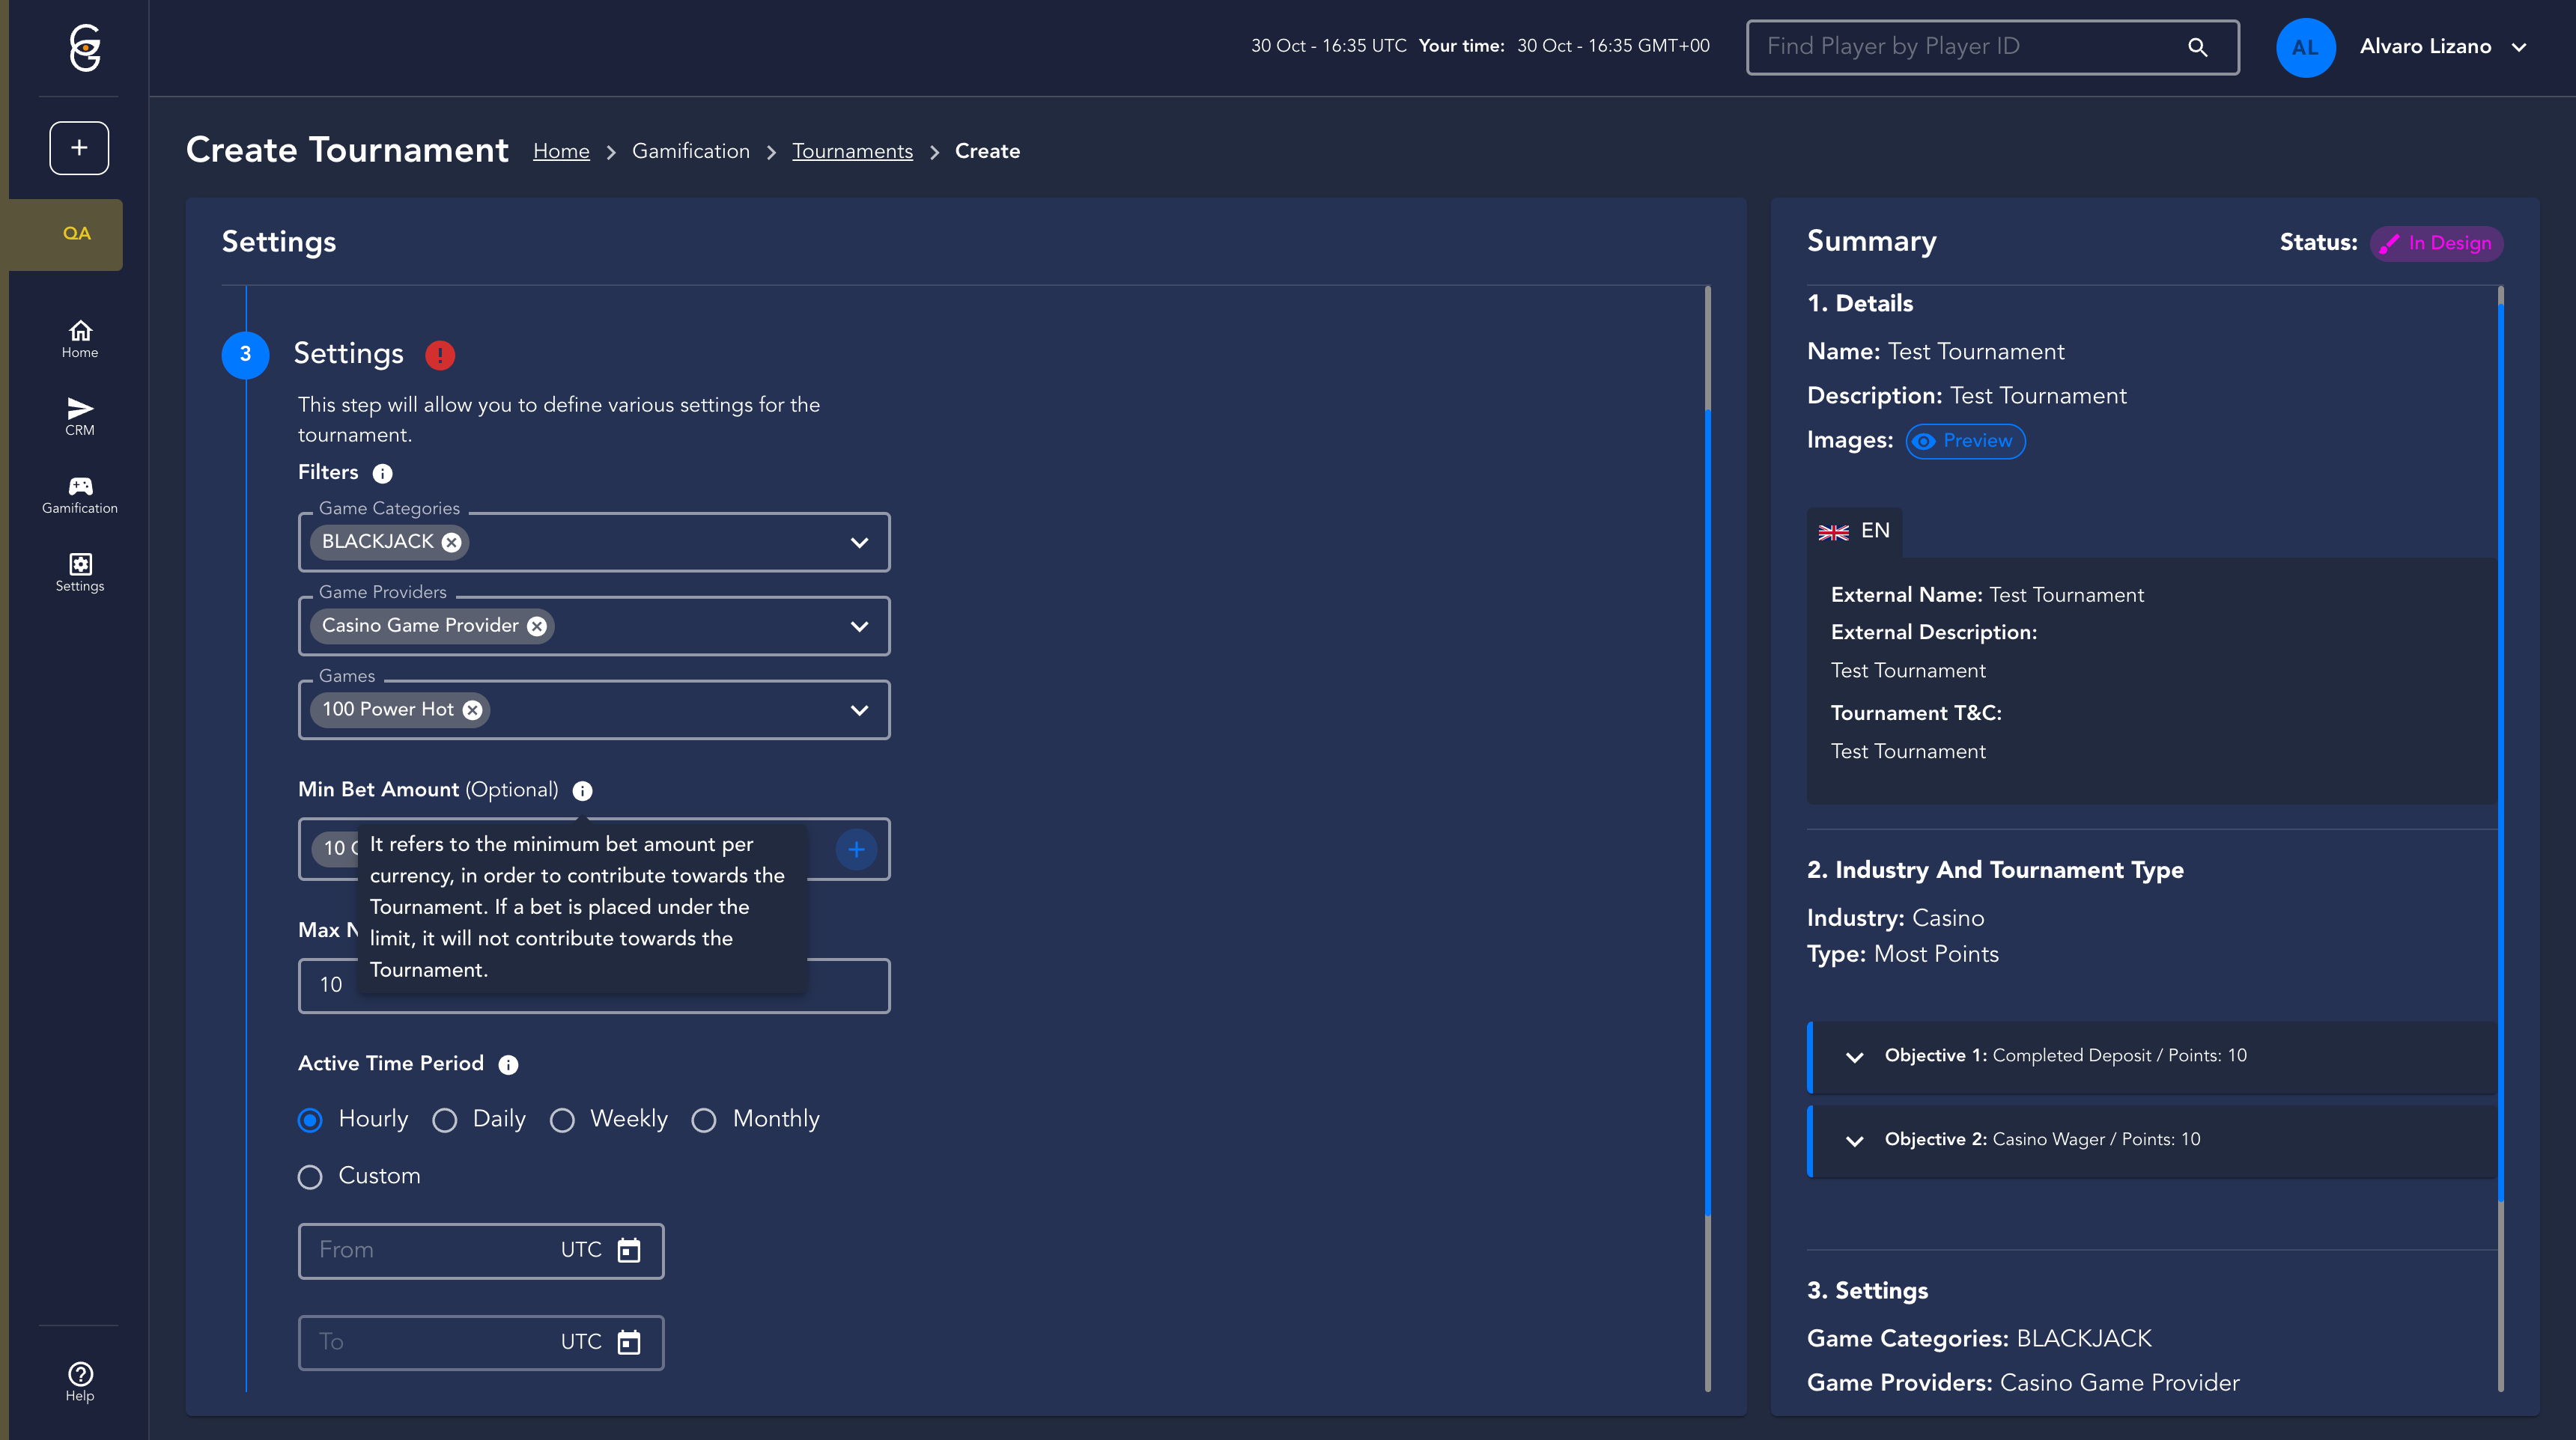Select the Monthly time period option
The image size is (2576, 1440).
click(x=704, y=1120)
